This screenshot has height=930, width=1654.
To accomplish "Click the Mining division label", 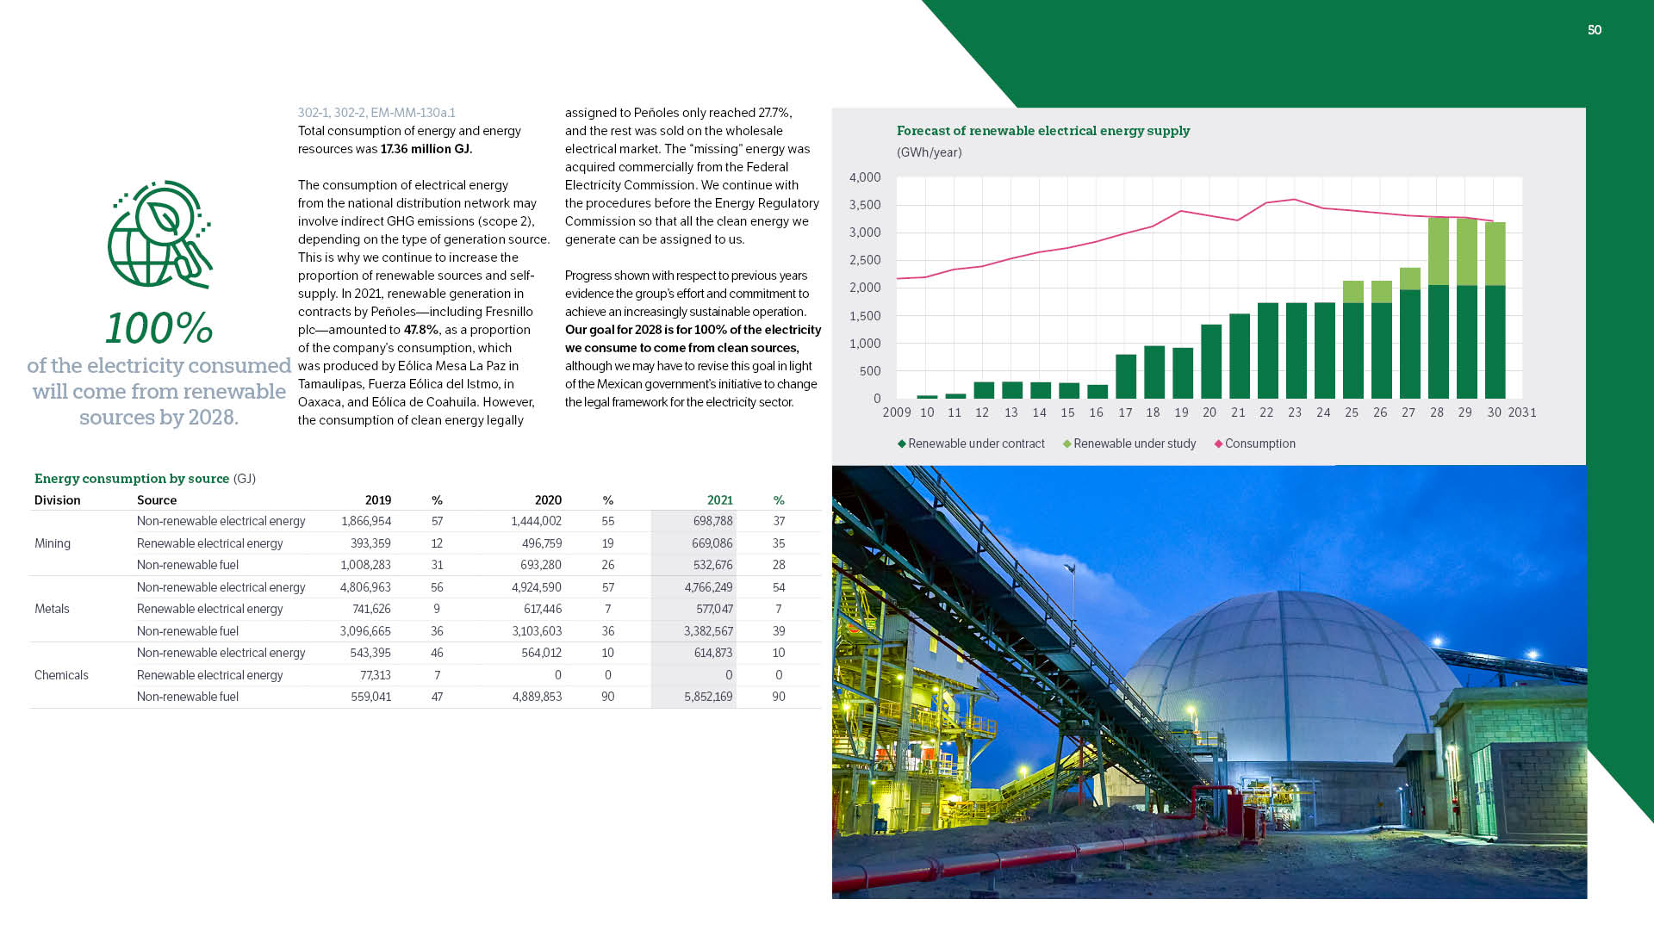I will [53, 543].
